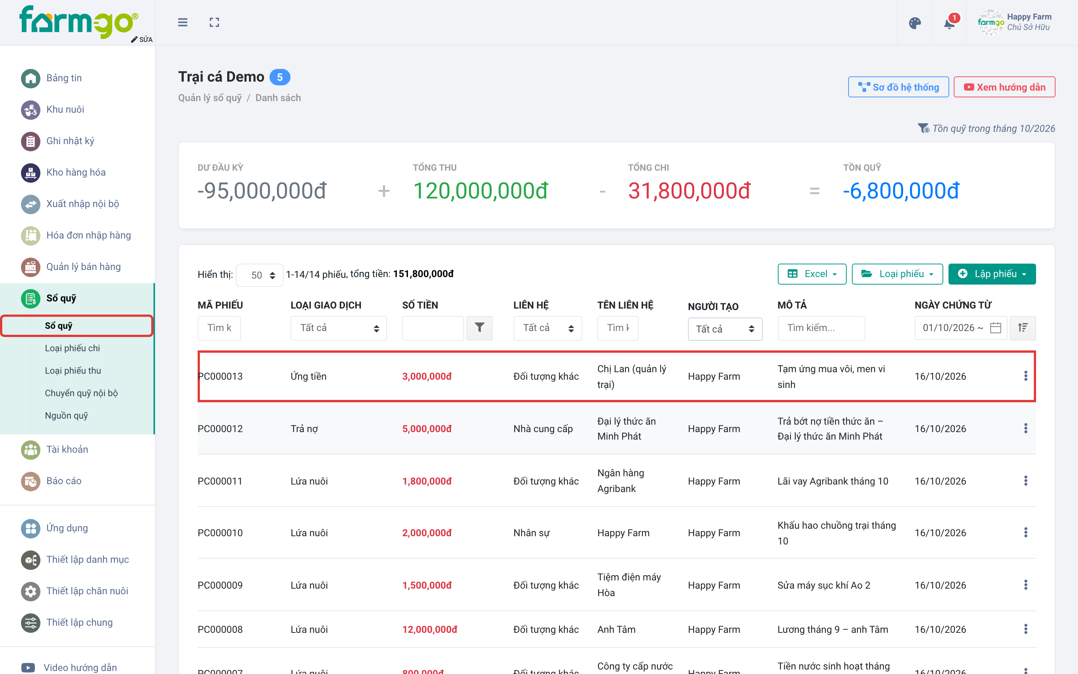The width and height of the screenshot is (1078, 674).
Task: Open Nguồn quỹ submenu item
Action: point(66,416)
